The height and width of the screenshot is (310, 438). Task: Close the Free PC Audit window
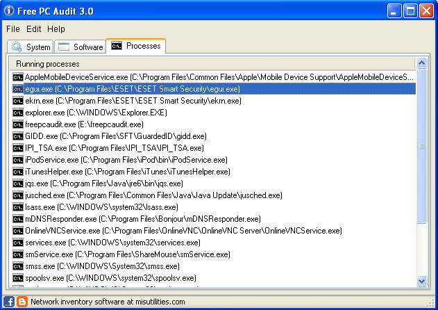(427, 11)
